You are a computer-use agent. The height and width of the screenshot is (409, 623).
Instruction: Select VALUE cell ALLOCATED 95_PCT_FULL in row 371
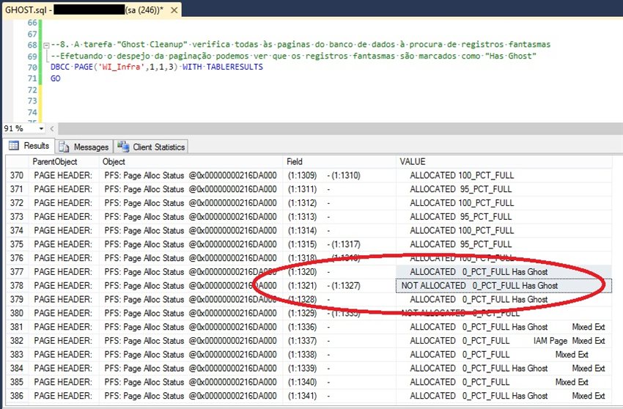(504, 189)
